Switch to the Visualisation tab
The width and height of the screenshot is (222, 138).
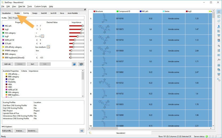click(6, 13)
